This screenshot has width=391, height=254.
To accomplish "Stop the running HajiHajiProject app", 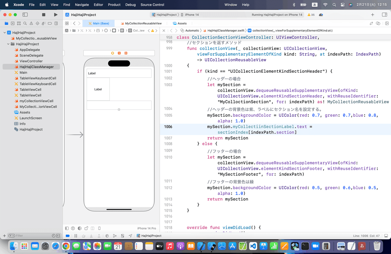I will click(x=44, y=15).
